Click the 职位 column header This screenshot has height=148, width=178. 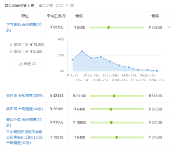tap(25, 16)
